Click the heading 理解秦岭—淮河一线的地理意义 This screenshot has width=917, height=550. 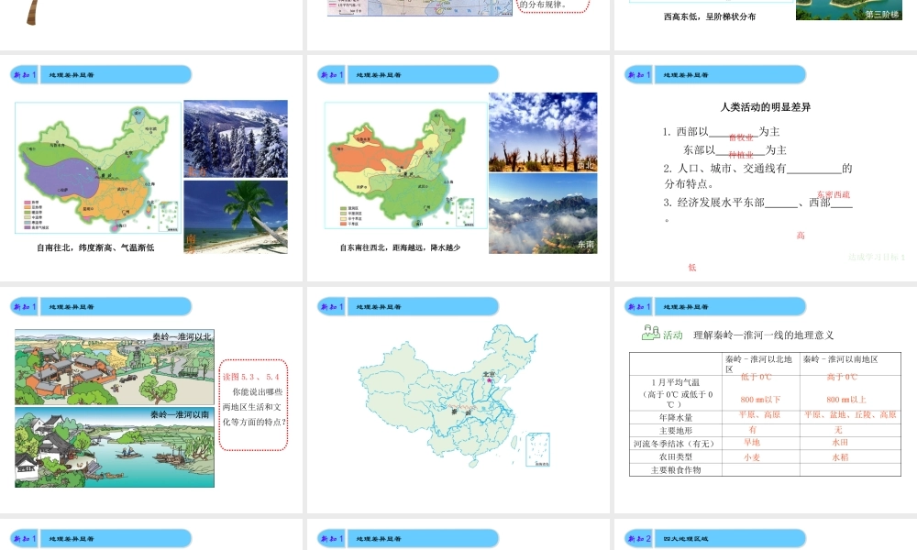763,335
